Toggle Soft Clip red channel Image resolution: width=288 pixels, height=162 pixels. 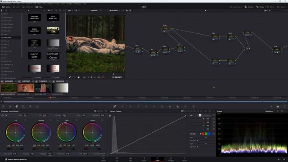203,134
